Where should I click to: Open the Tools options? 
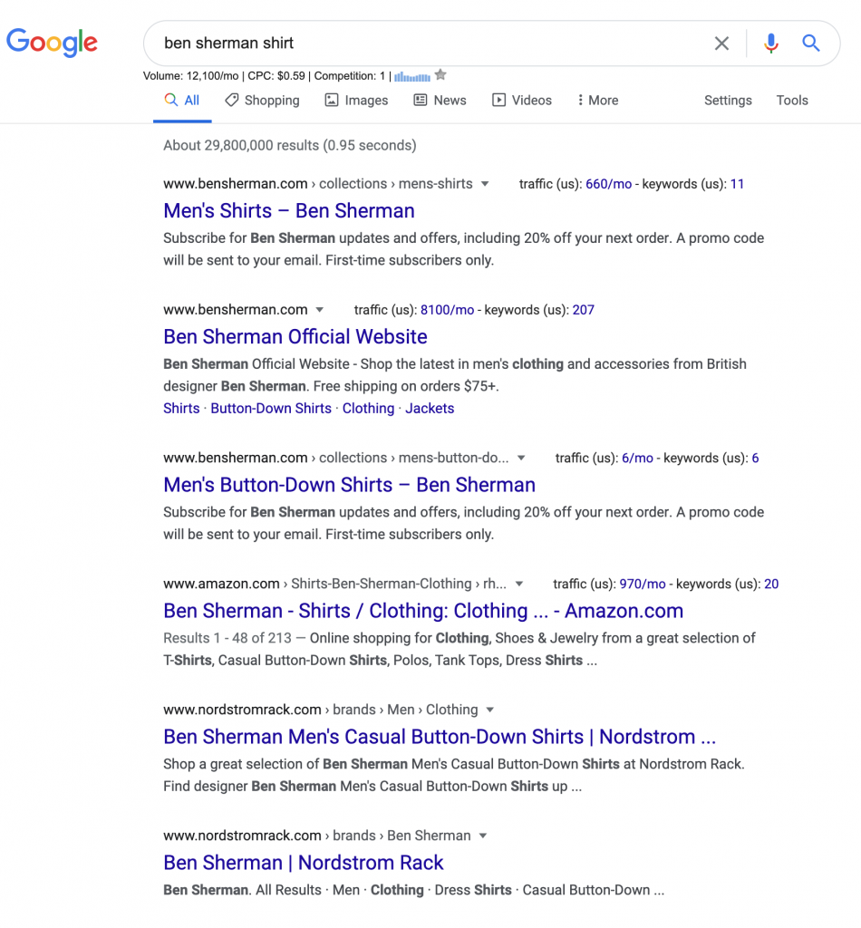click(792, 101)
